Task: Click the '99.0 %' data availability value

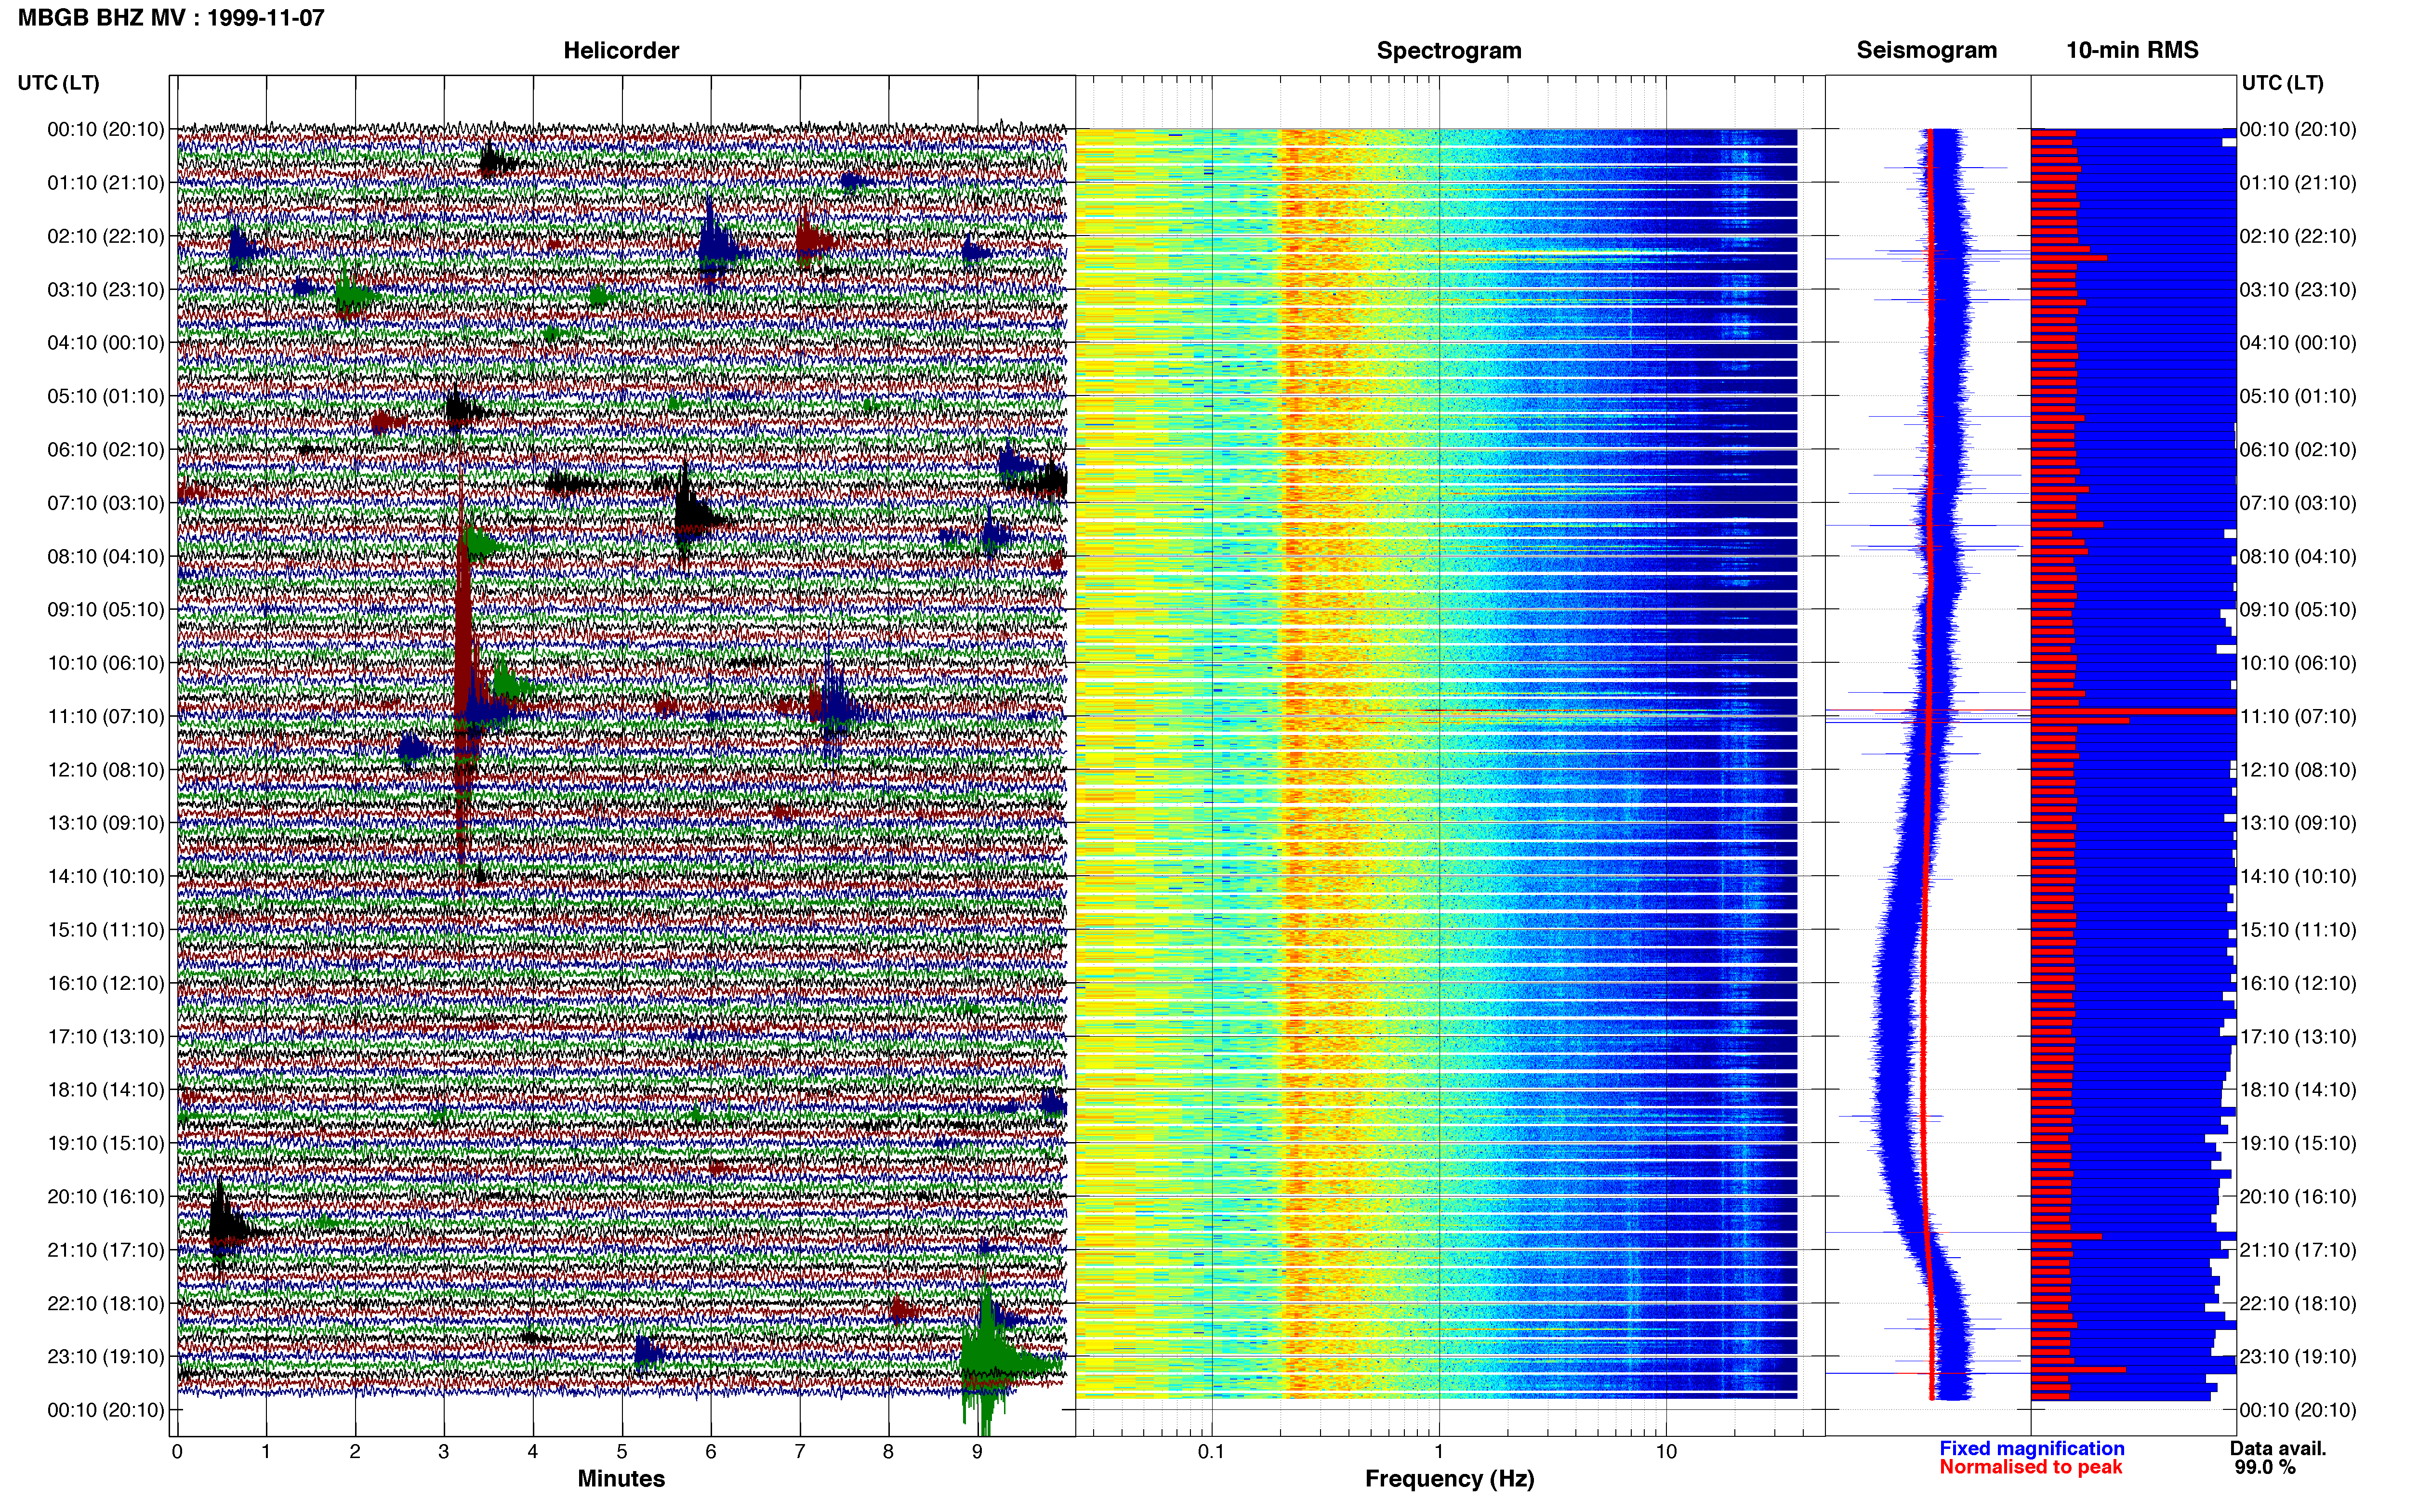Action: click(x=2265, y=1468)
